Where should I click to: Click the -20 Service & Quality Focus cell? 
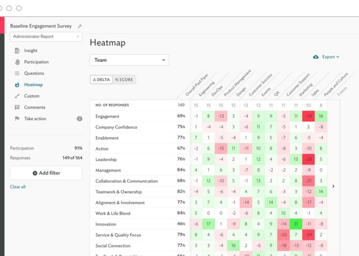283,234
